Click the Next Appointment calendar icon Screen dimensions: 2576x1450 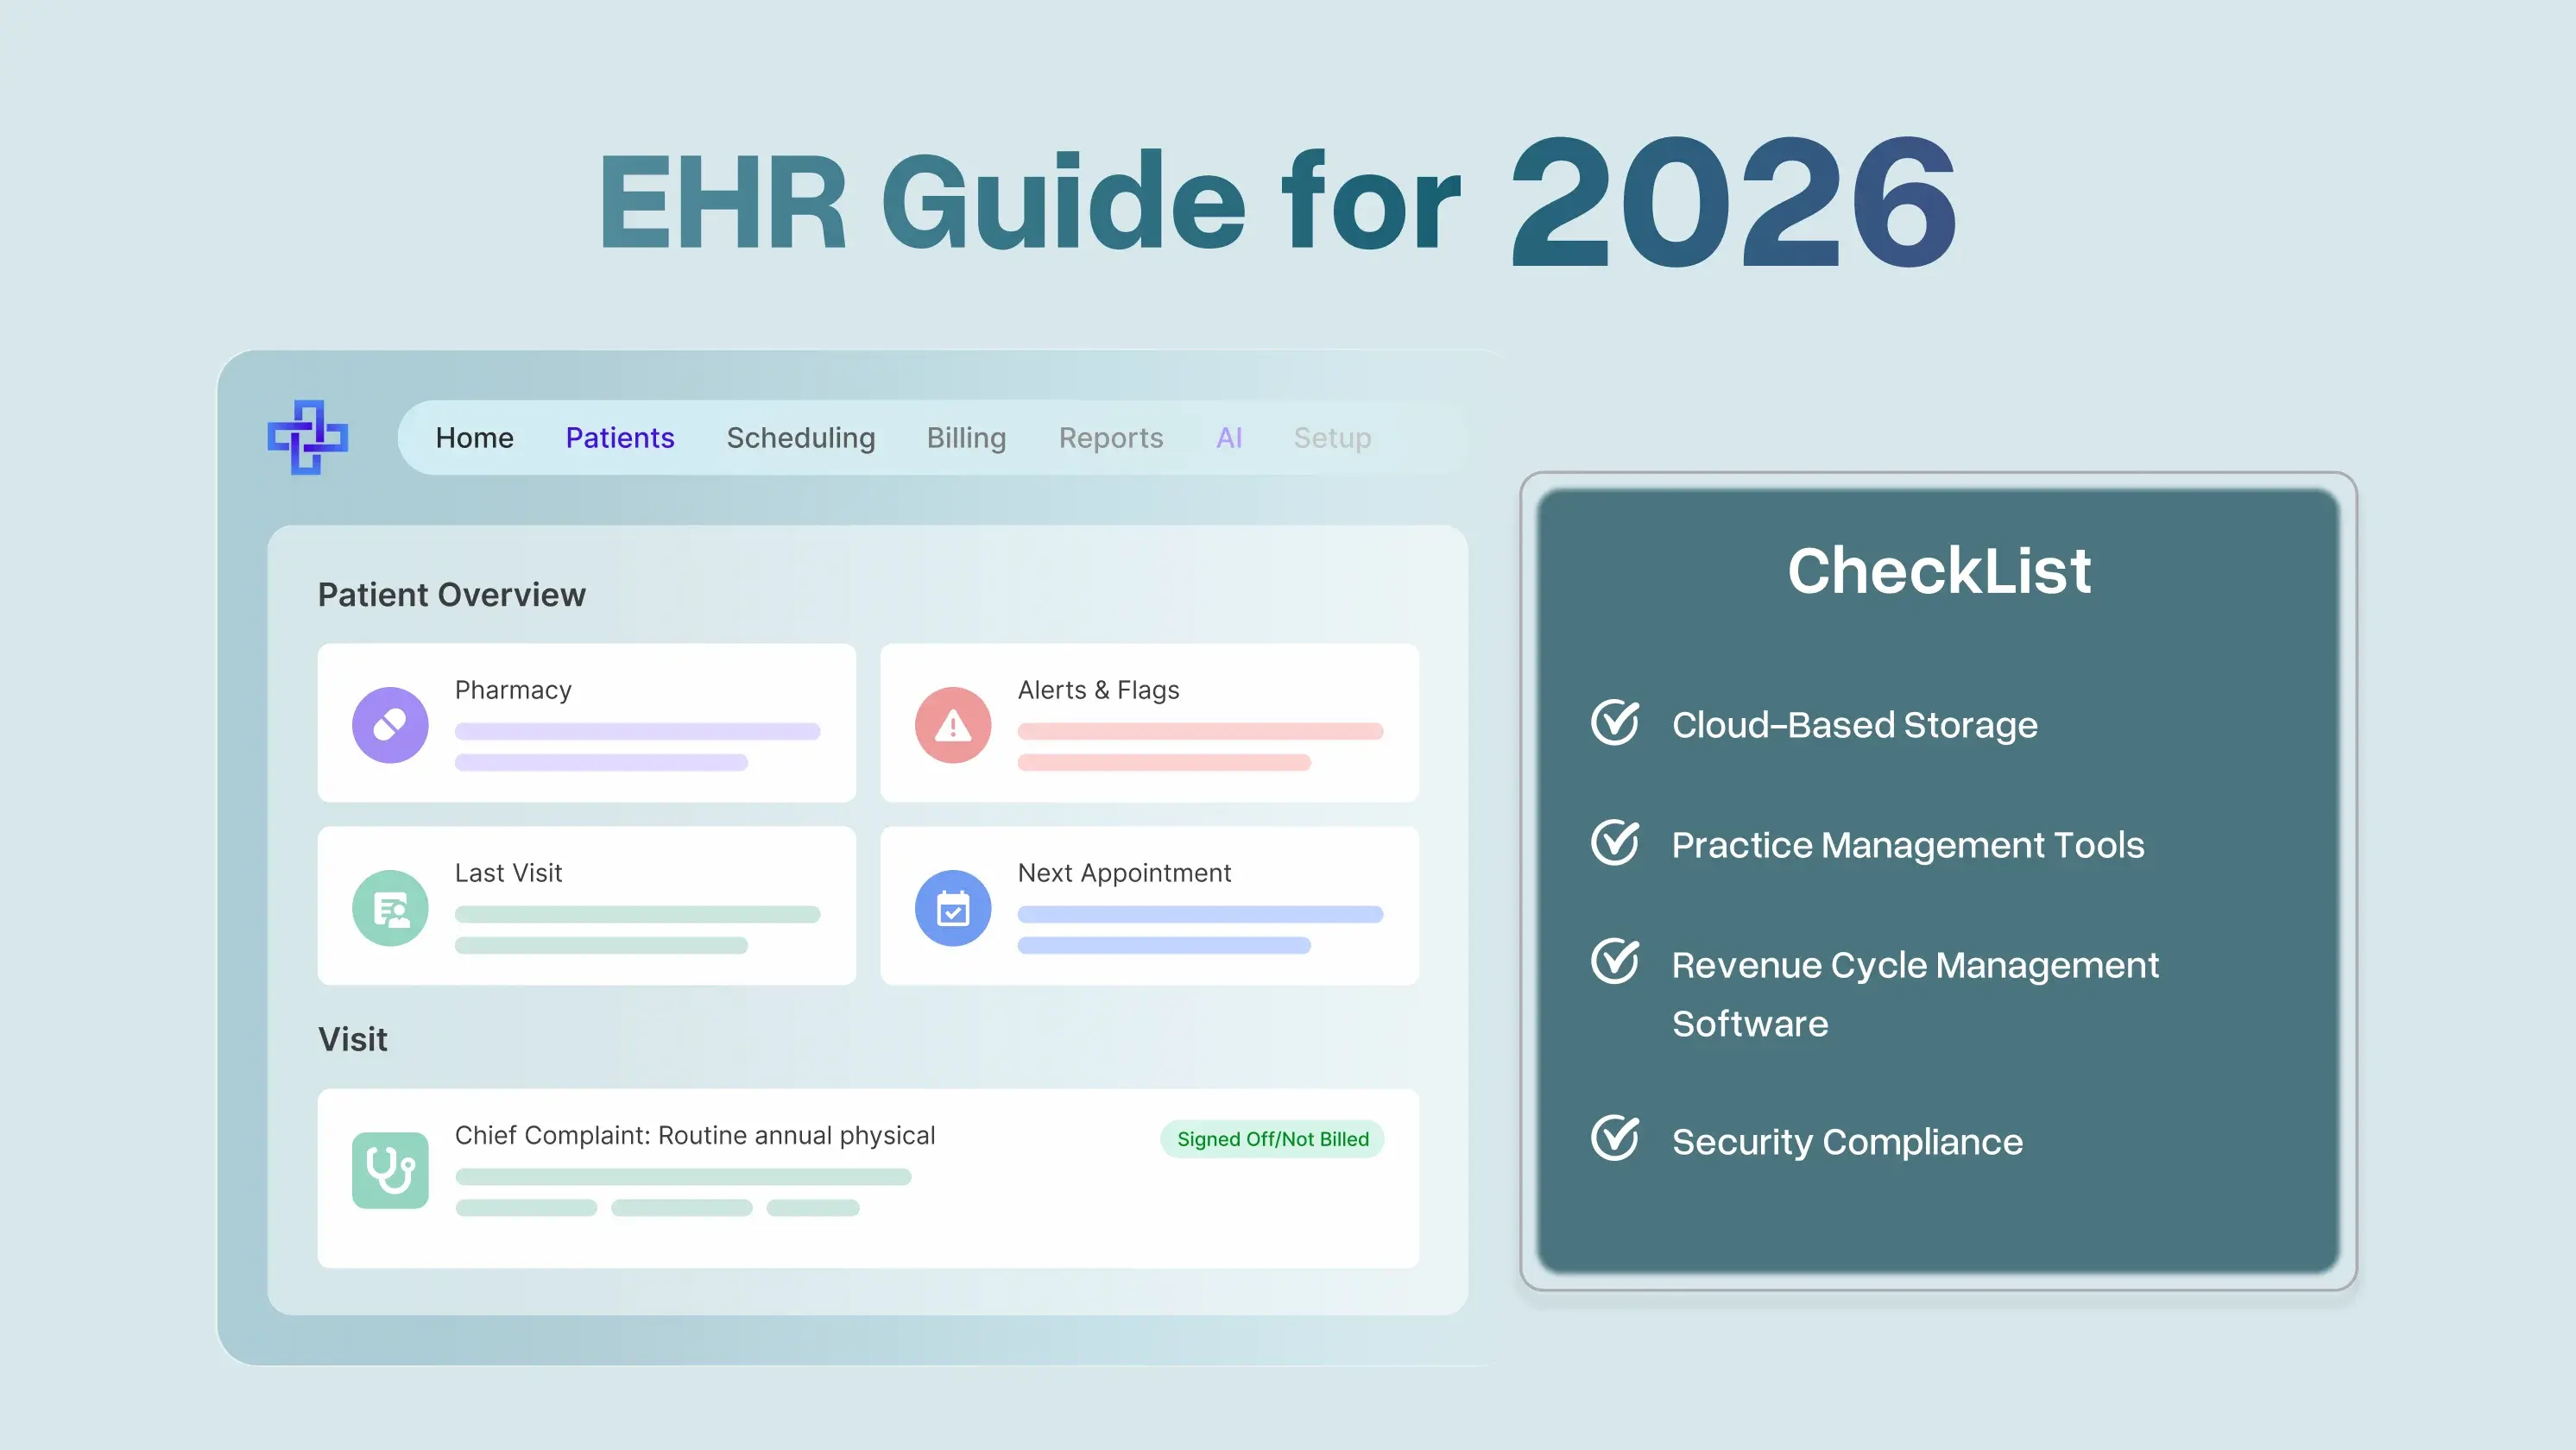pos(952,906)
